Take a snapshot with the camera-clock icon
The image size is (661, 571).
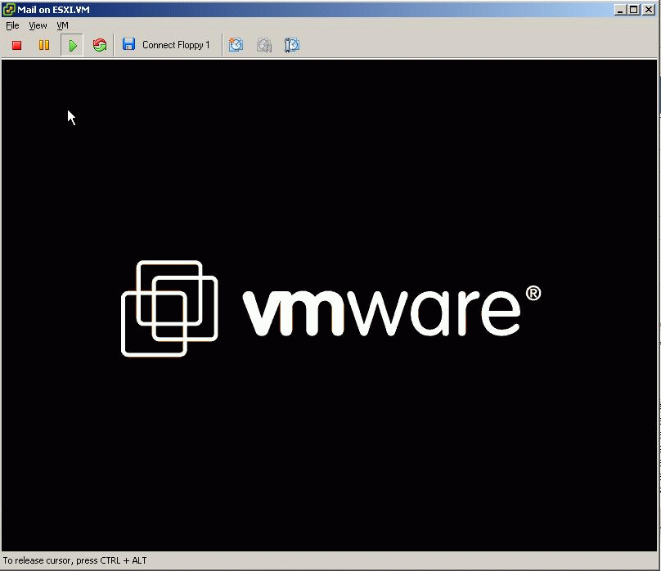point(236,45)
